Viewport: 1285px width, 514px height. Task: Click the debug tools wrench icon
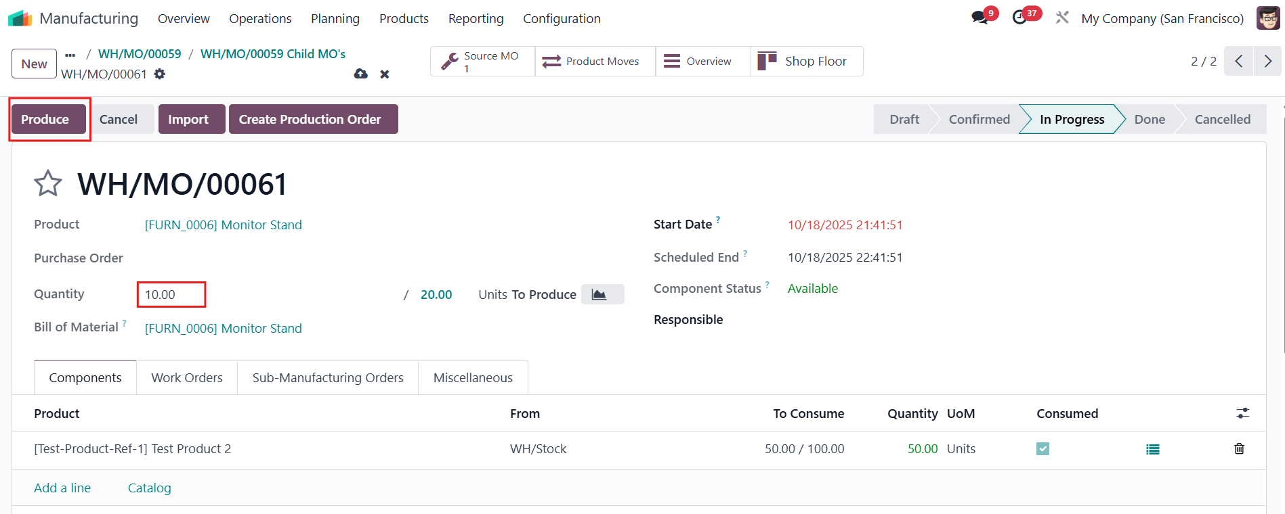coord(1062,18)
